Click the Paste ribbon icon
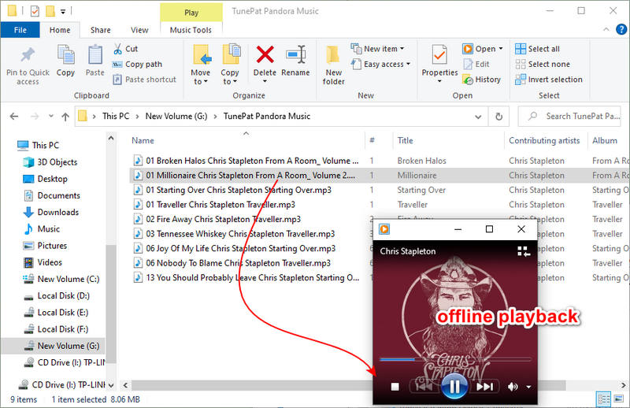 click(x=95, y=61)
